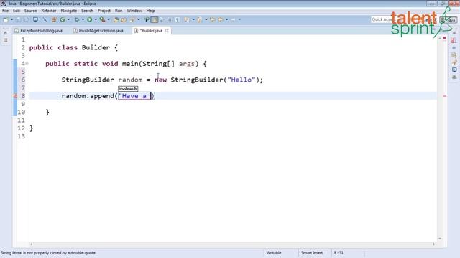Viewport: 460px width, 258px height.
Task: Click the 'Smart Insert' status bar entry
Action: (x=311, y=253)
